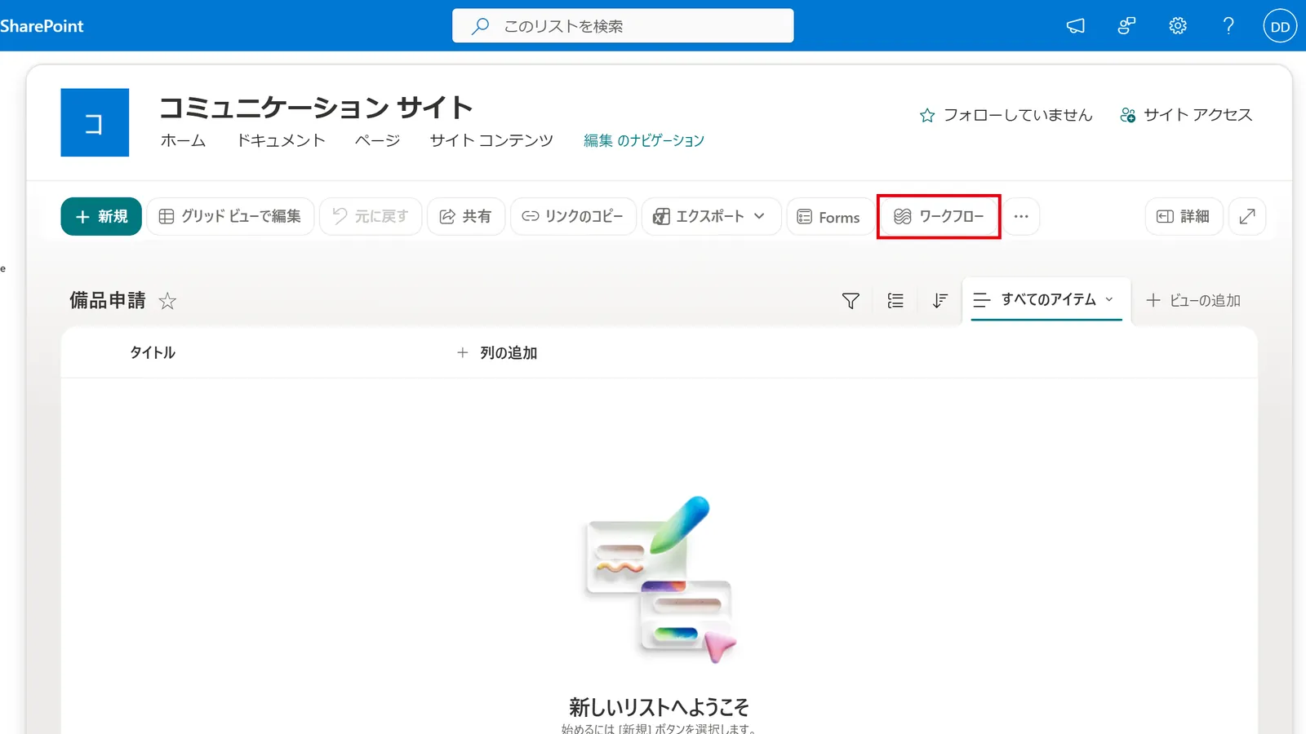Click the group-by list icon
The width and height of the screenshot is (1306, 734).
click(x=895, y=301)
